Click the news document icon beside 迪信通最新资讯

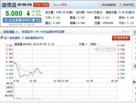pyautogui.click(x=23, y=38)
